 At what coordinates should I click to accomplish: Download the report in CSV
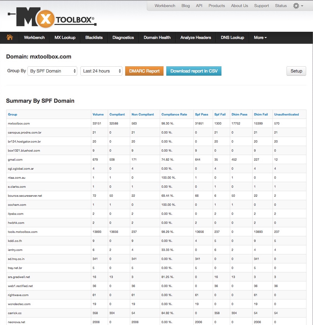(194, 71)
